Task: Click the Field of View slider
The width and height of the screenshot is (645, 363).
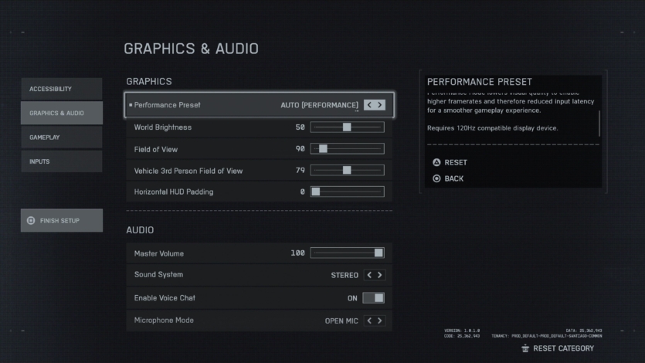Action: (347, 148)
